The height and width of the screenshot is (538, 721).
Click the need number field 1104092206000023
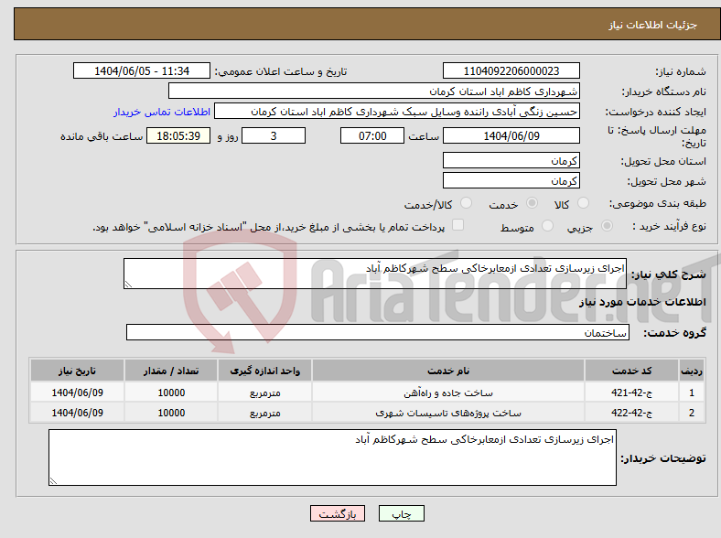click(511, 70)
